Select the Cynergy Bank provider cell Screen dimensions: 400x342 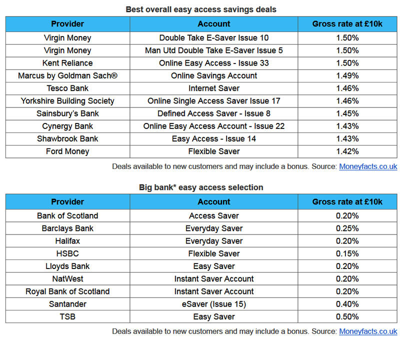click(x=67, y=126)
